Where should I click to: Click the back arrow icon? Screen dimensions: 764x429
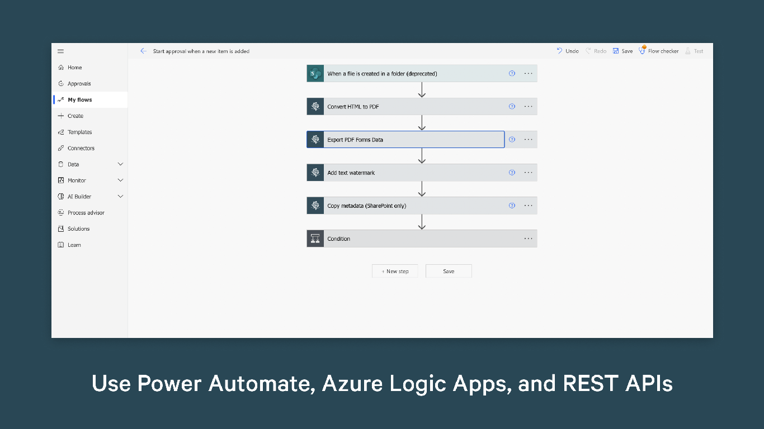[143, 51]
